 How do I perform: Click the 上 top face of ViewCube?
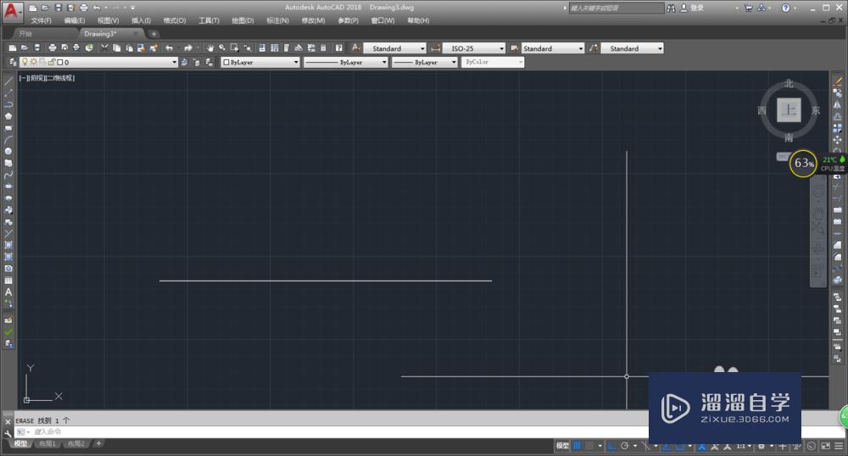[x=789, y=110]
